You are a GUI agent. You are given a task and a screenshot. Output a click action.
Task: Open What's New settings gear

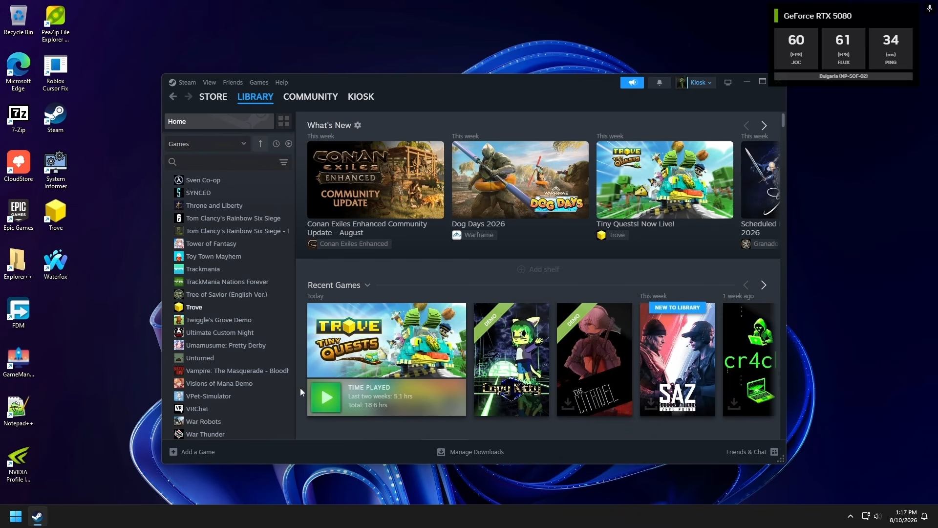coord(358,125)
